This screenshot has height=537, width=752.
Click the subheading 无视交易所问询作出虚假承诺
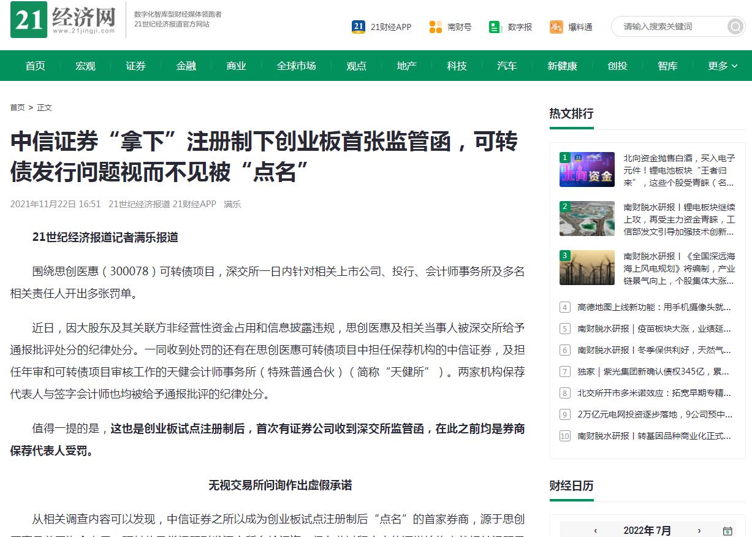[280, 486]
